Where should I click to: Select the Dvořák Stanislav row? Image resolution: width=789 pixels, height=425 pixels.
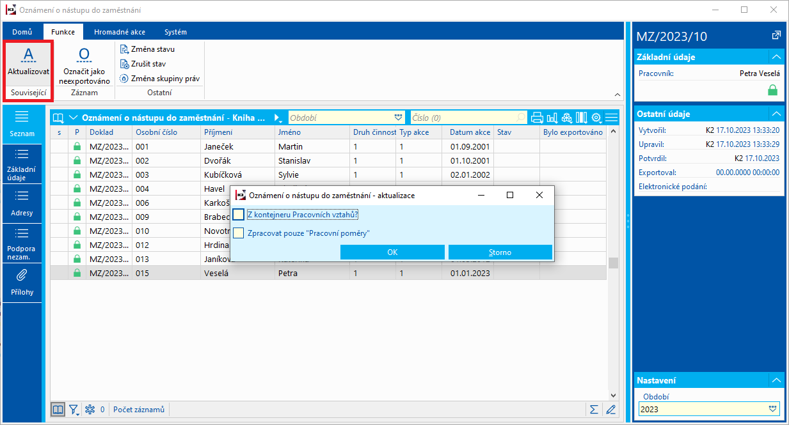329,161
